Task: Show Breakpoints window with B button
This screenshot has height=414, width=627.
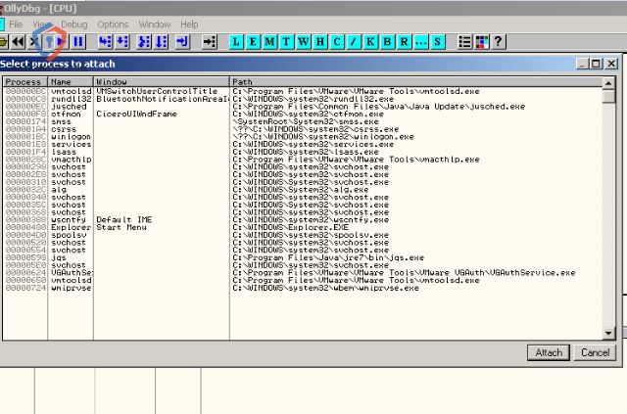Action: [387, 42]
